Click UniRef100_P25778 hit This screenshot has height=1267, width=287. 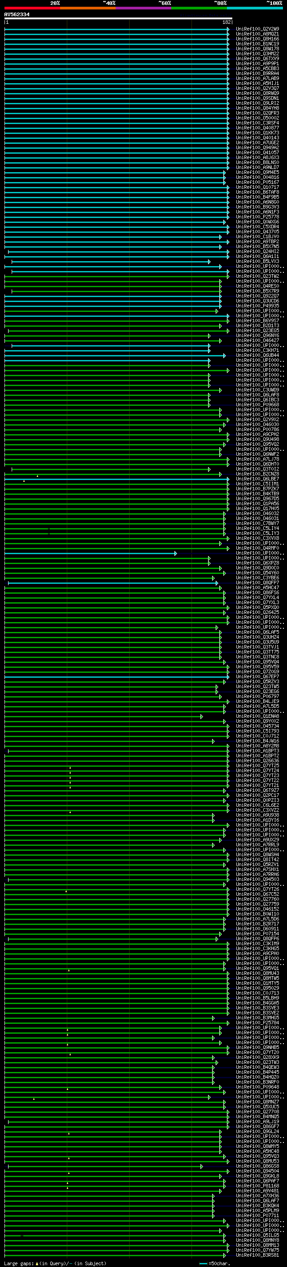[257, 217]
